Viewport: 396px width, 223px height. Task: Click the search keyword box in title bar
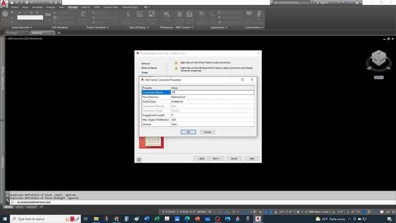click(291, 2)
